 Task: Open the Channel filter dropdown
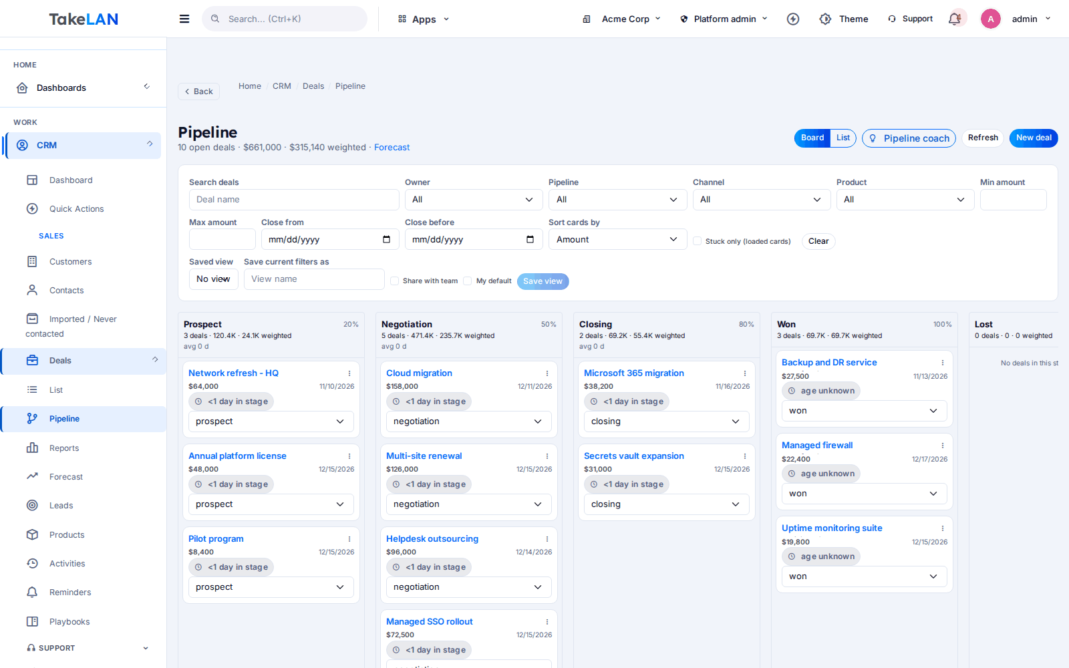coord(762,200)
